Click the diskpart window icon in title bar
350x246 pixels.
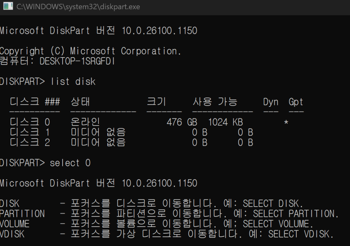[x=8, y=6]
